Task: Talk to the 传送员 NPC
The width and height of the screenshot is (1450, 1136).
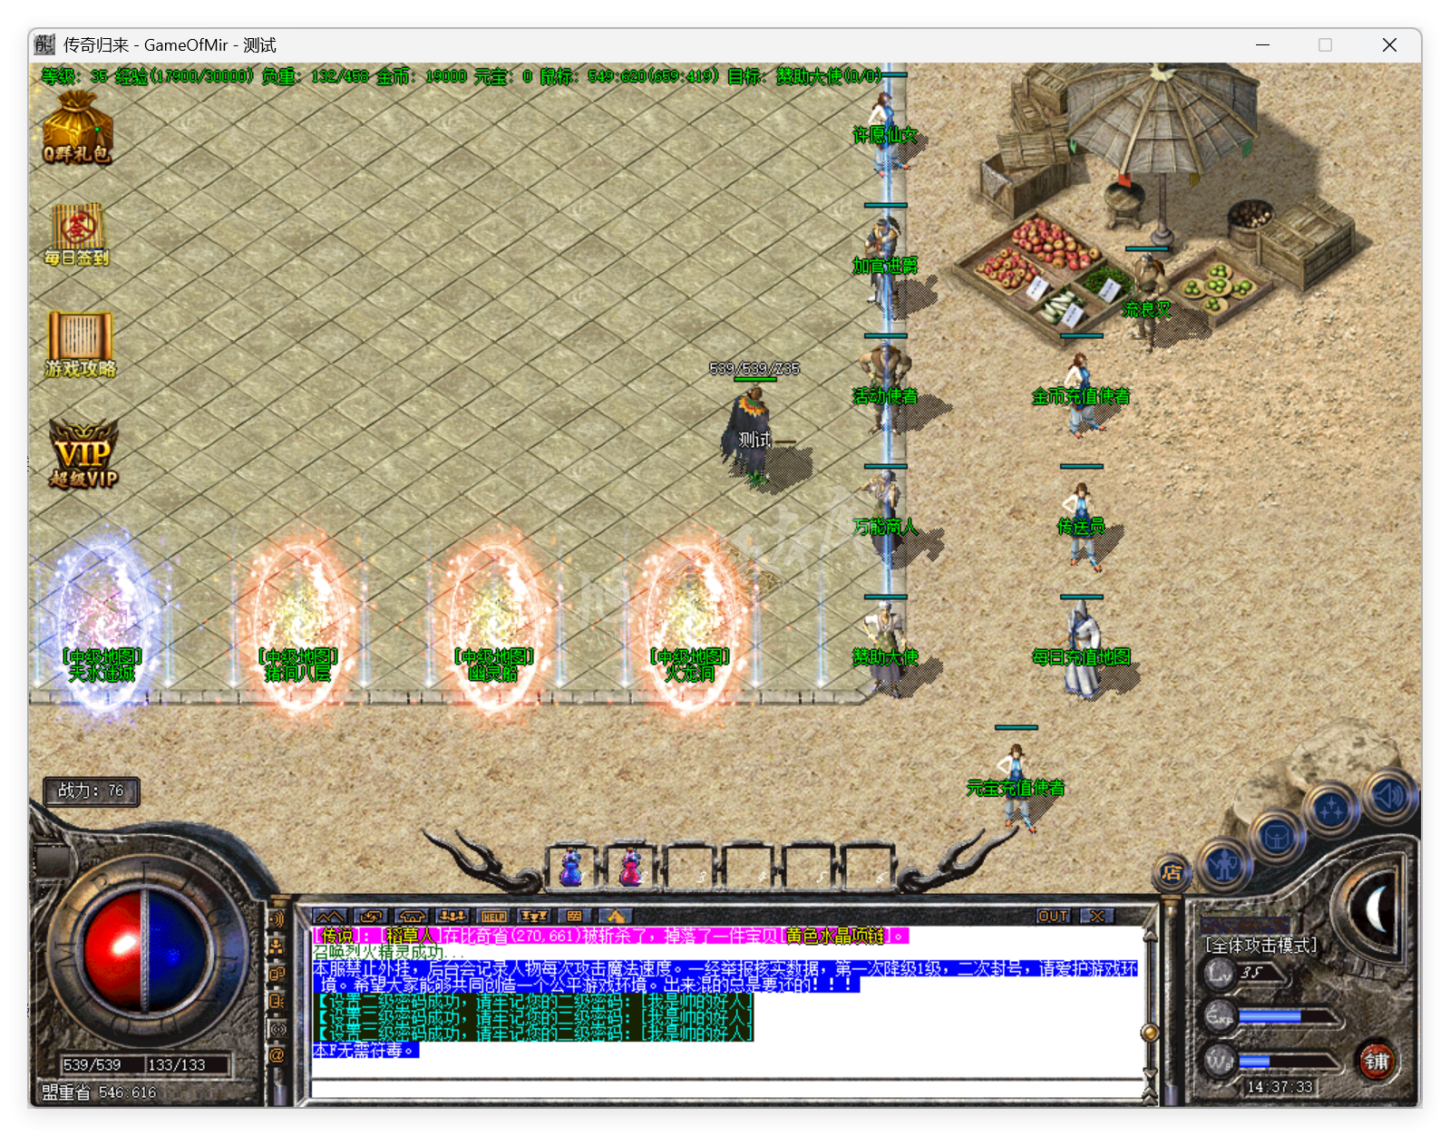Action: pos(1081,526)
